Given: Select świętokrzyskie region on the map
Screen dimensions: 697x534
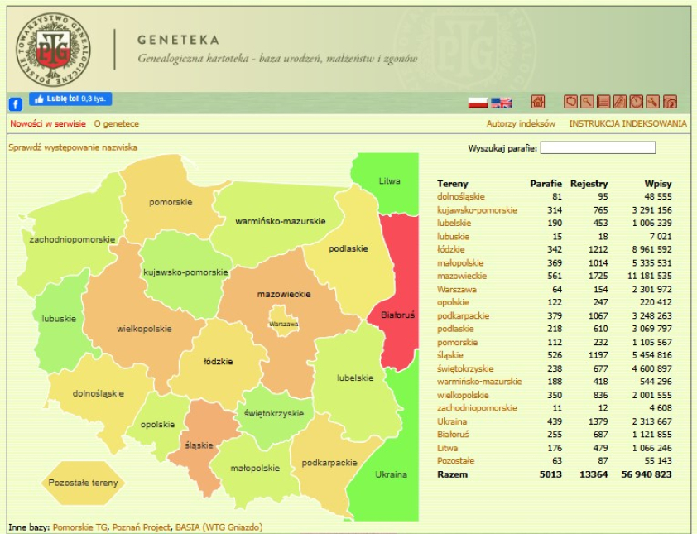Looking at the screenshot, I should click(274, 413).
